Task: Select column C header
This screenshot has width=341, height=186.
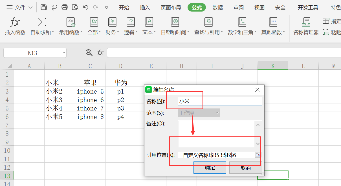Action: click(90, 66)
